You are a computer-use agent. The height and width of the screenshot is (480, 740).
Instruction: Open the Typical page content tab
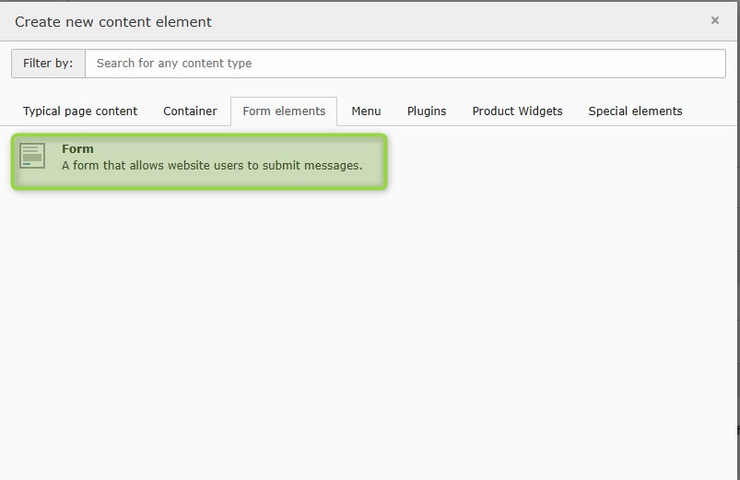point(80,111)
